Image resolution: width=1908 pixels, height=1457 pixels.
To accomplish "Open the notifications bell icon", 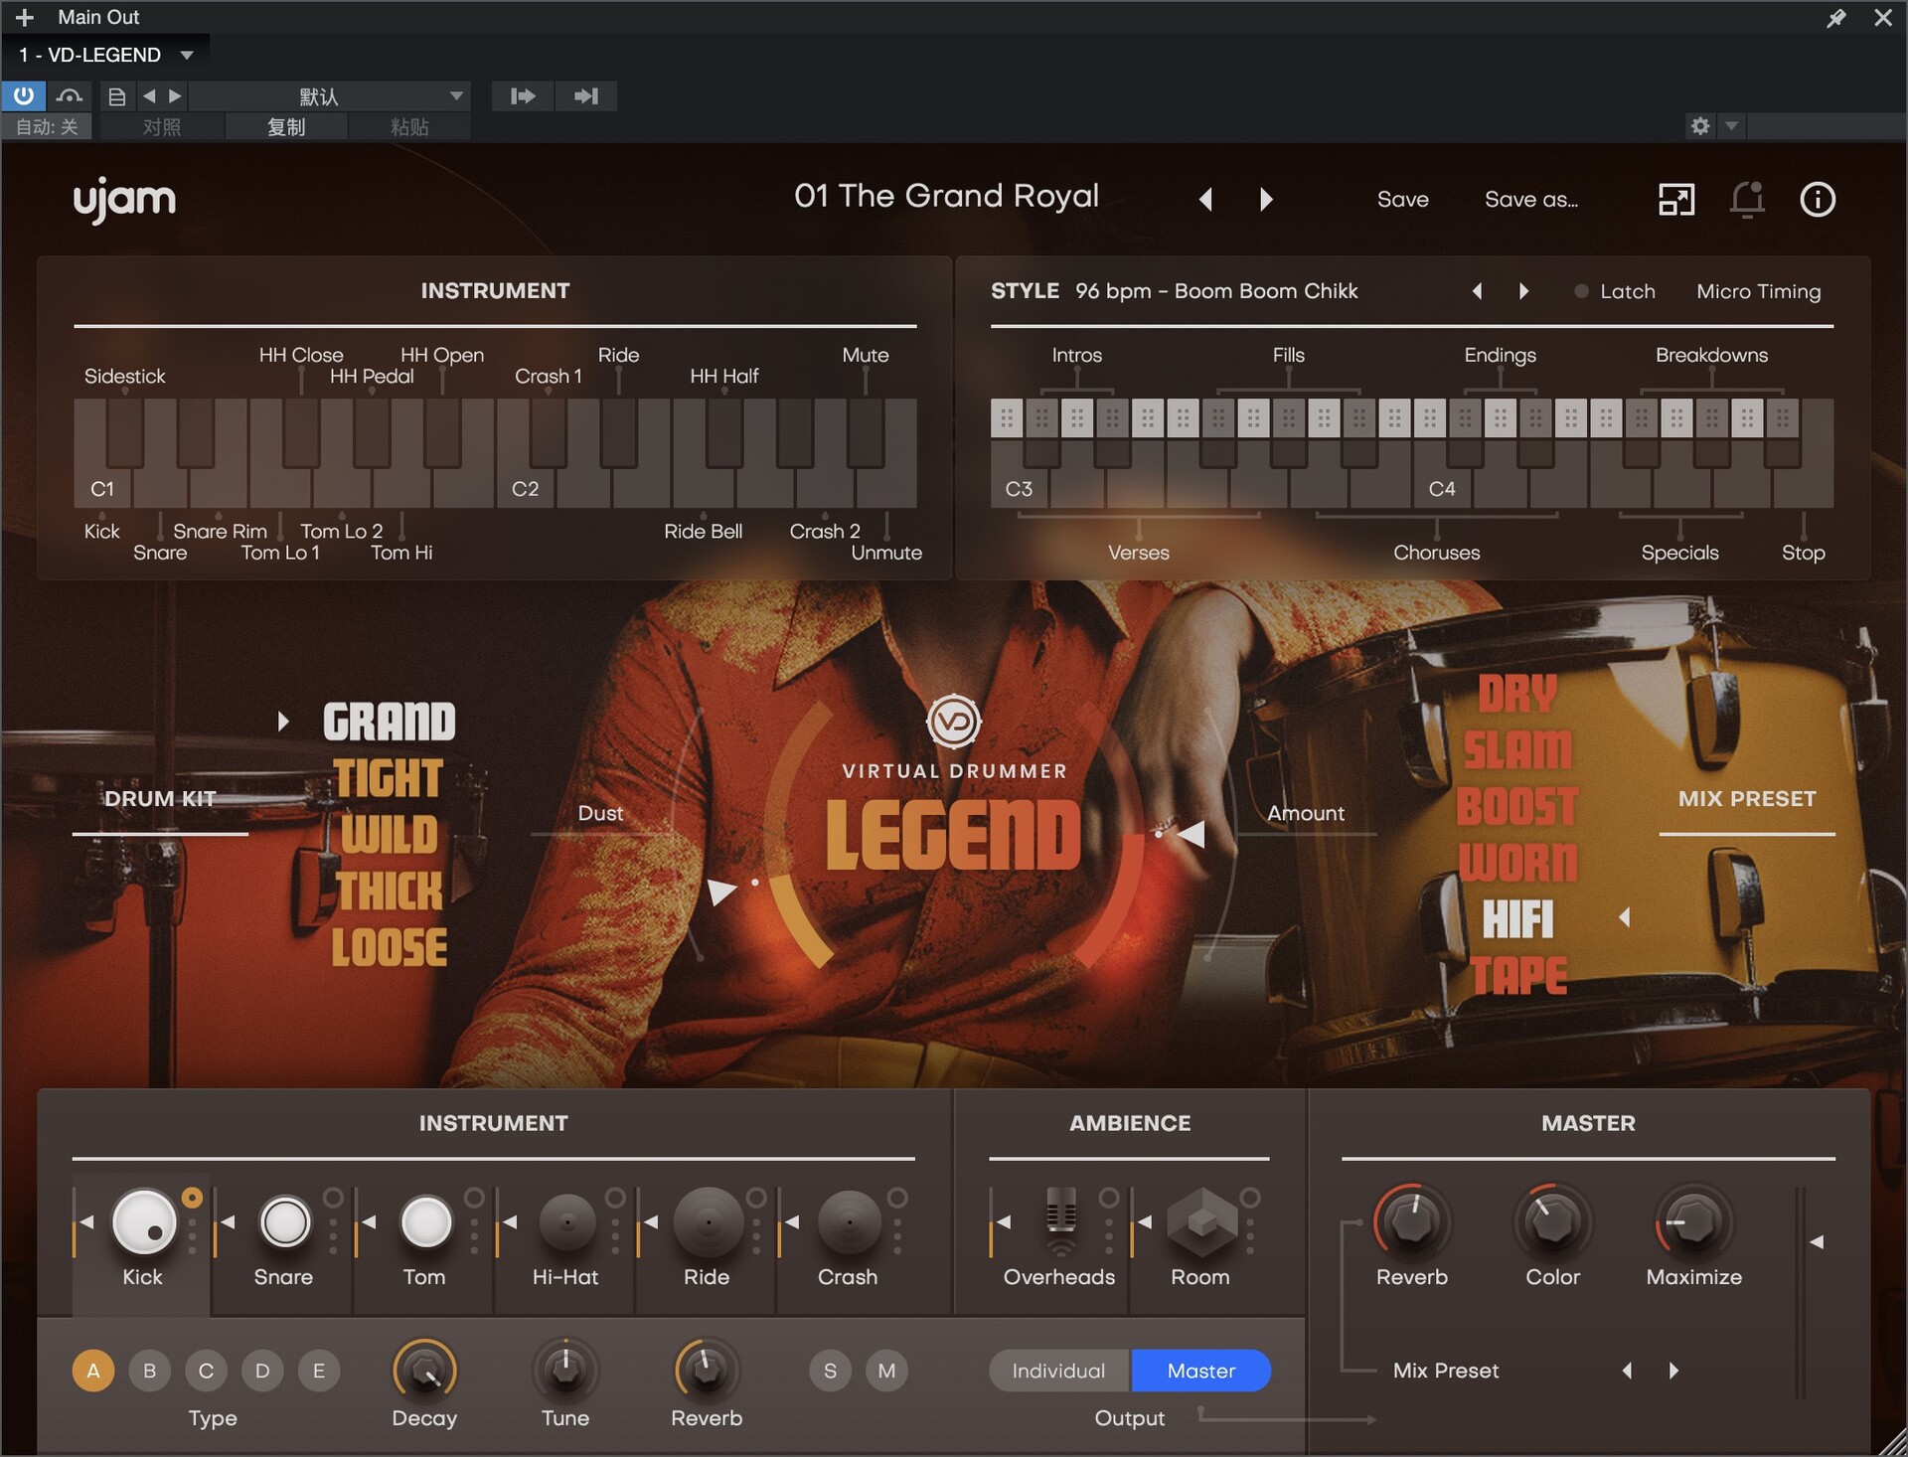I will [x=1747, y=199].
